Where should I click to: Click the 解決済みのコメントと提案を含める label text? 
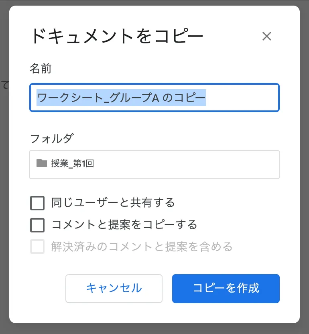[142, 246]
